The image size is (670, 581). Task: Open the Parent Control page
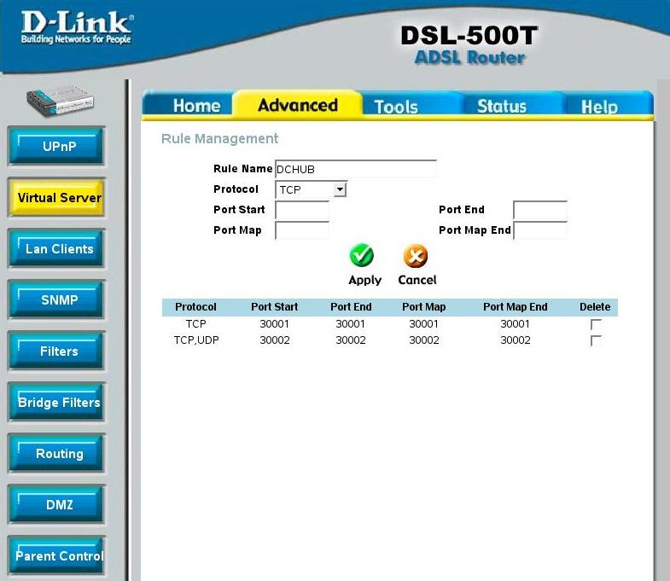pos(56,555)
